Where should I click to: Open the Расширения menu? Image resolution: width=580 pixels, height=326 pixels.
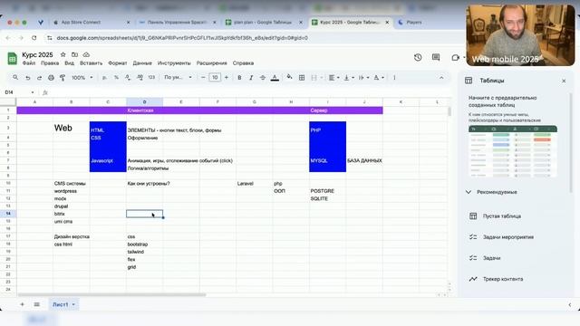point(211,63)
